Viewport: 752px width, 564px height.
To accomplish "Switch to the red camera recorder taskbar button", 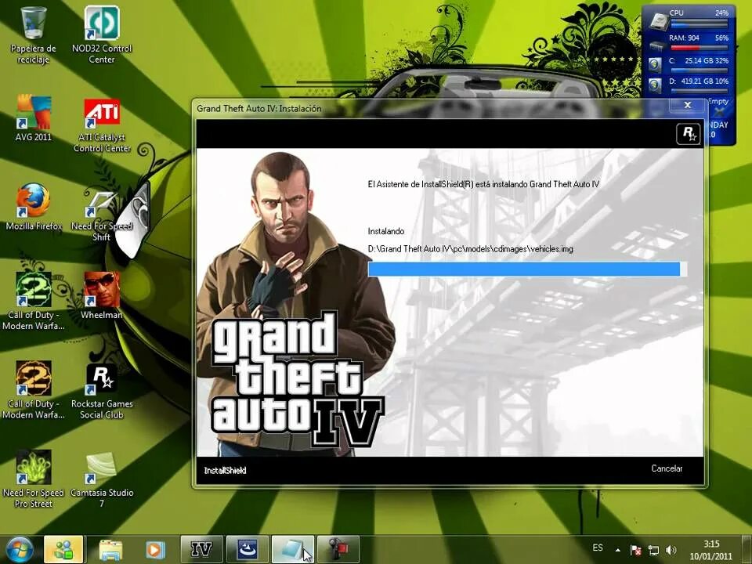I will [338, 550].
